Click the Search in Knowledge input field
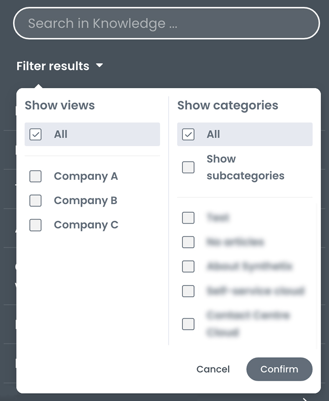 [167, 23]
